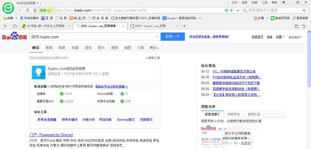The height and width of the screenshot is (149, 311).
Task: Open the search engine selector dropdown
Action: pyautogui.click(x=245, y=10)
